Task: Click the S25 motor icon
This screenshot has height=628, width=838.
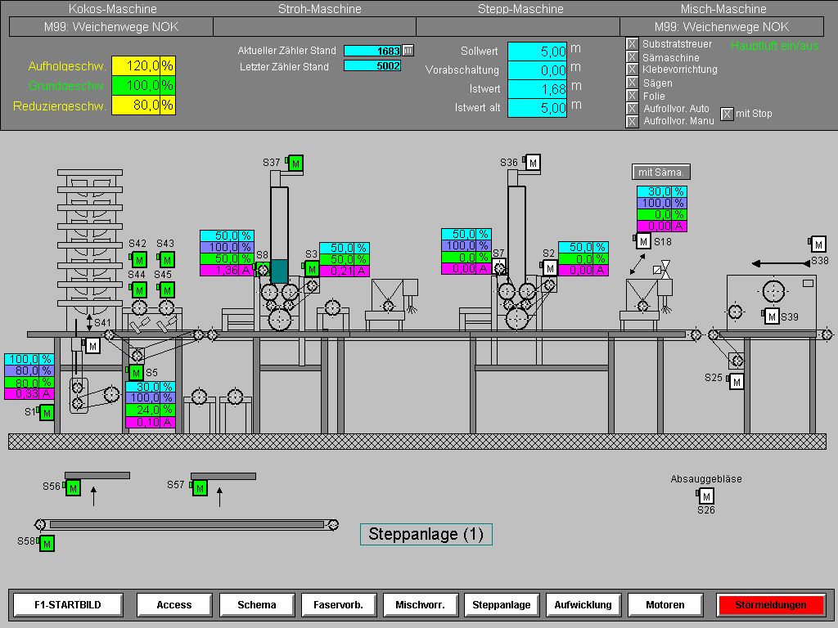Action: 737,381
